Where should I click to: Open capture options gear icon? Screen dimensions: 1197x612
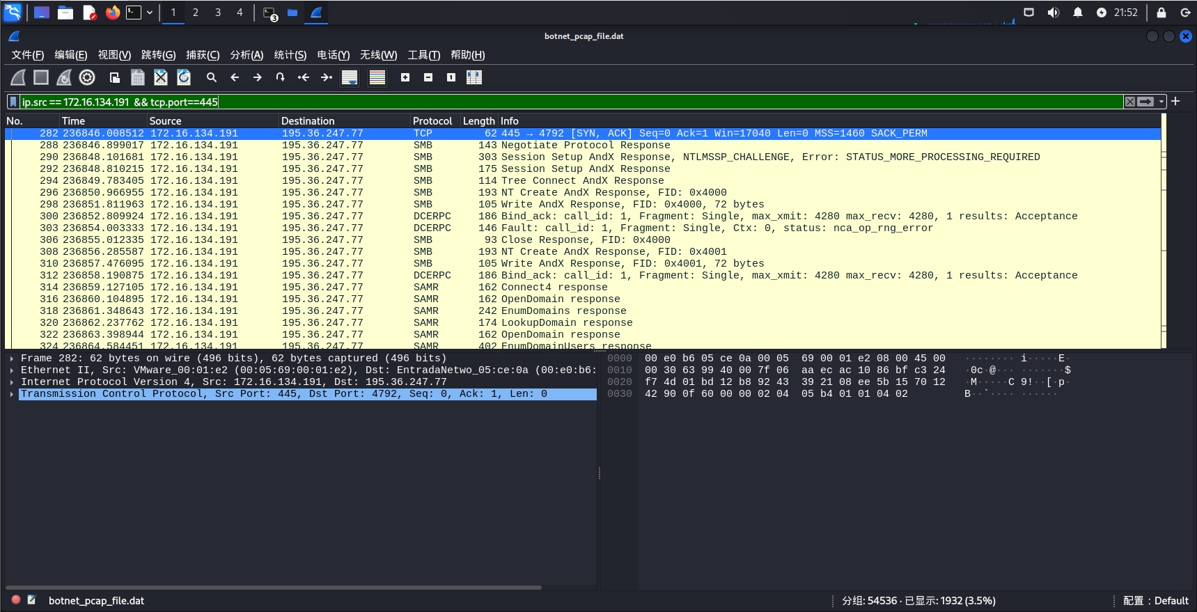click(x=87, y=77)
